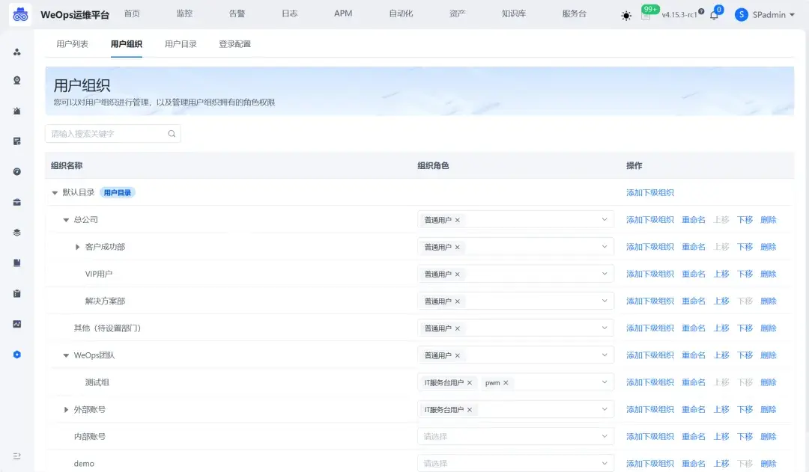Expand the 外部账号 tree node

click(x=66, y=410)
